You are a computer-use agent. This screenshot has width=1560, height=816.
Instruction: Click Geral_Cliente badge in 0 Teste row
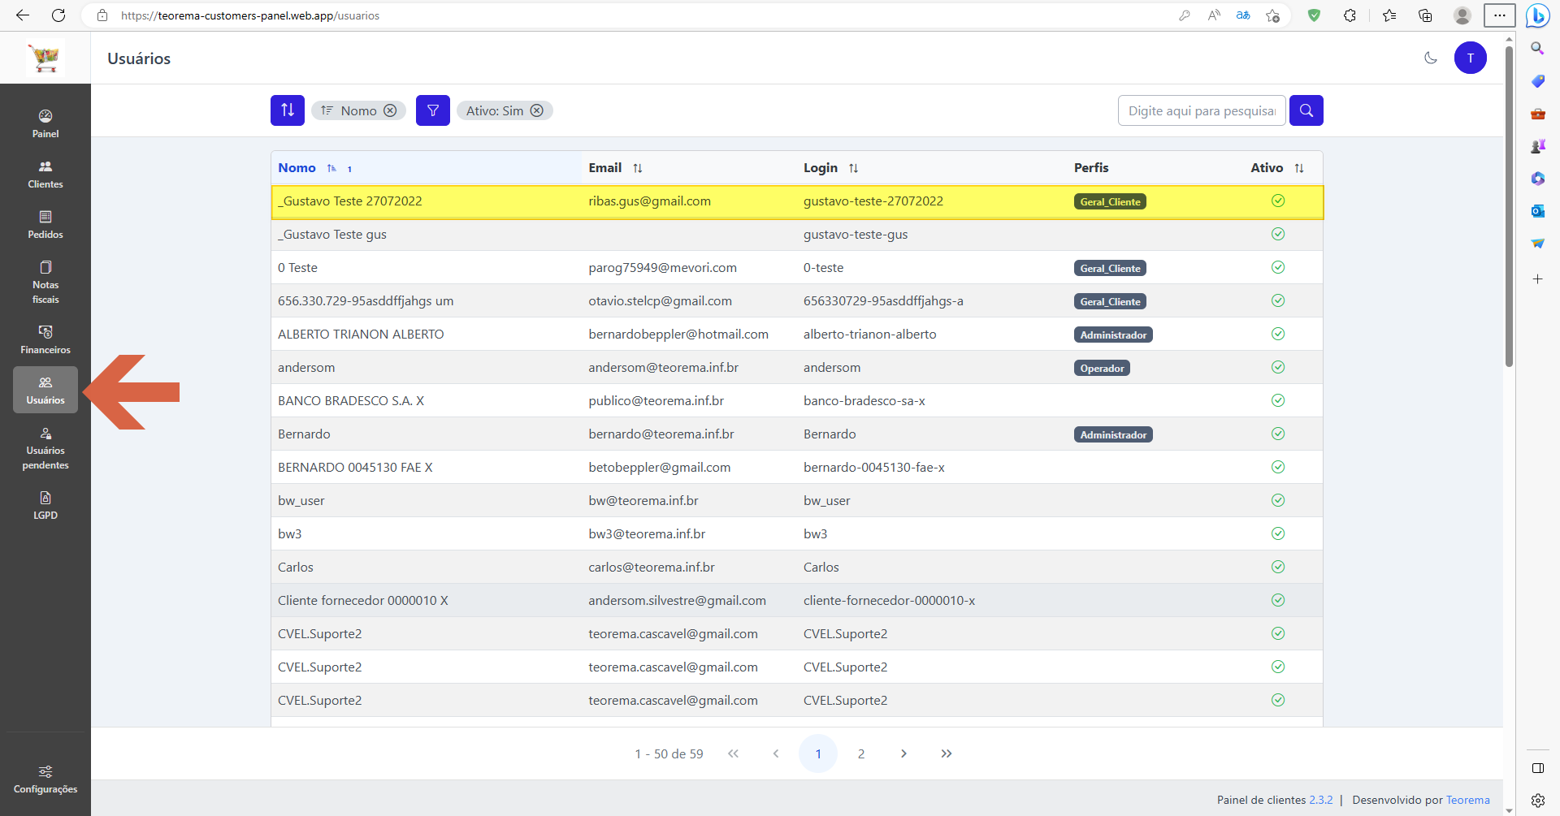pos(1110,268)
